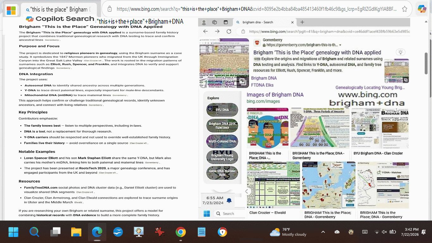Open the 'Brigham DNA' sublink

coord(264,78)
